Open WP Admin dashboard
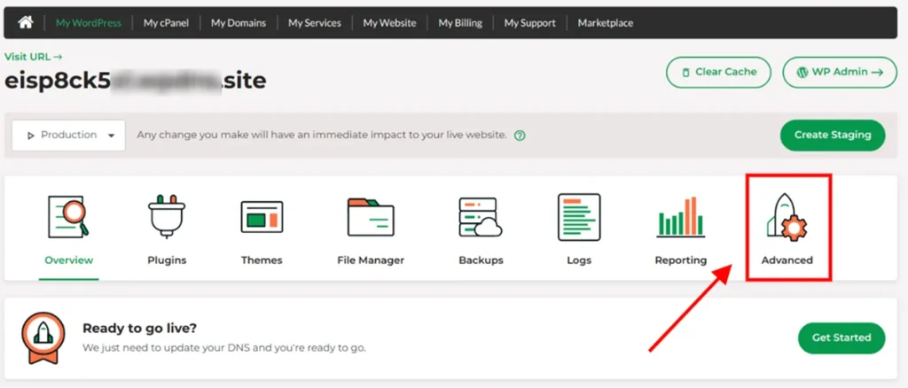Viewport: 908px width, 388px height. click(840, 73)
